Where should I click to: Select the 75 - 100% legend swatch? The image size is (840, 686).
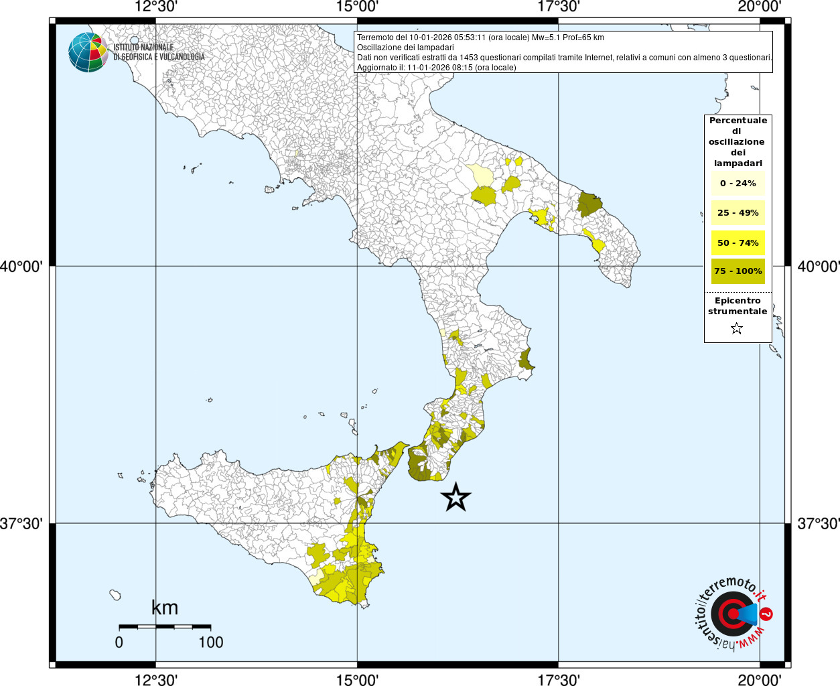[x=738, y=271]
